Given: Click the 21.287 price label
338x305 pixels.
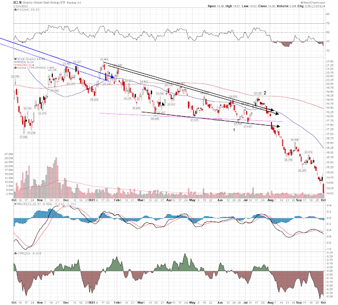Looking at the screenshot, I should tap(77, 62).
